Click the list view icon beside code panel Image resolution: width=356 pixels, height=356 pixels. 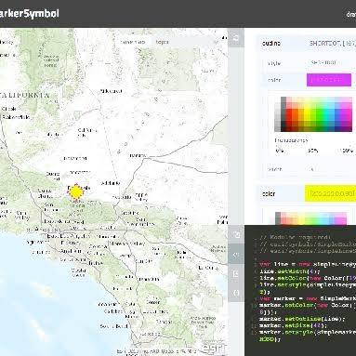[x=236, y=273]
